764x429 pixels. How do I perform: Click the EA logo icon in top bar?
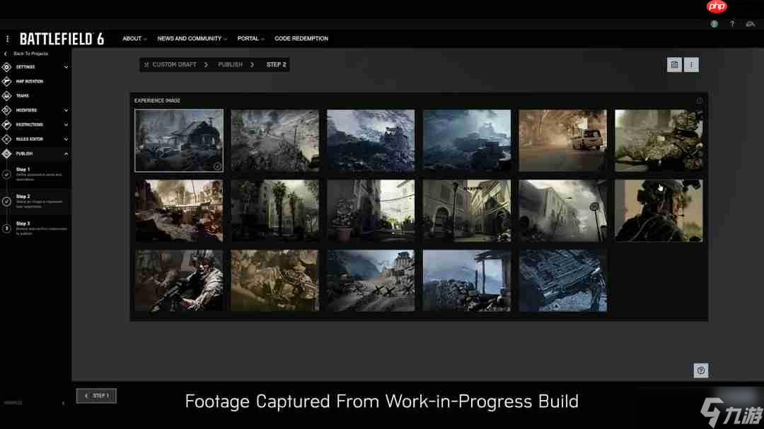click(751, 24)
